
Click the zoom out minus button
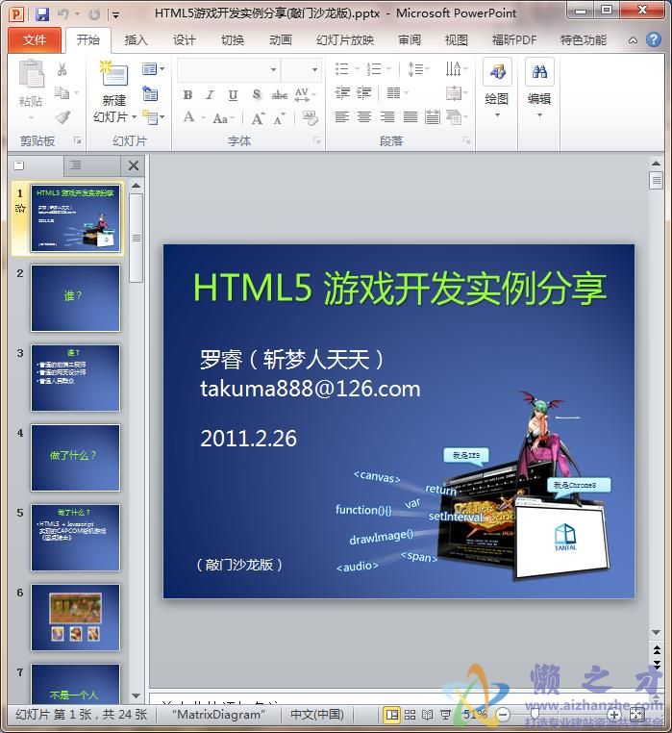(x=504, y=715)
